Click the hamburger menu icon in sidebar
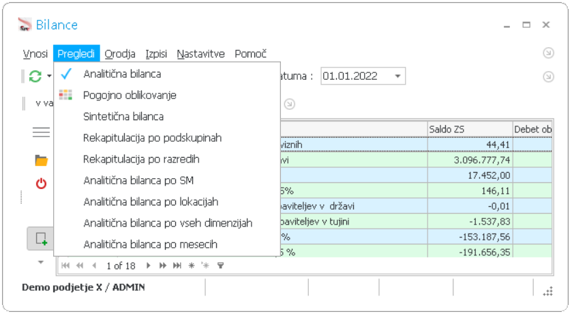This screenshot has height=314, width=570. [x=41, y=132]
